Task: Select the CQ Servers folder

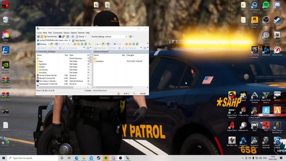Action: point(63,70)
